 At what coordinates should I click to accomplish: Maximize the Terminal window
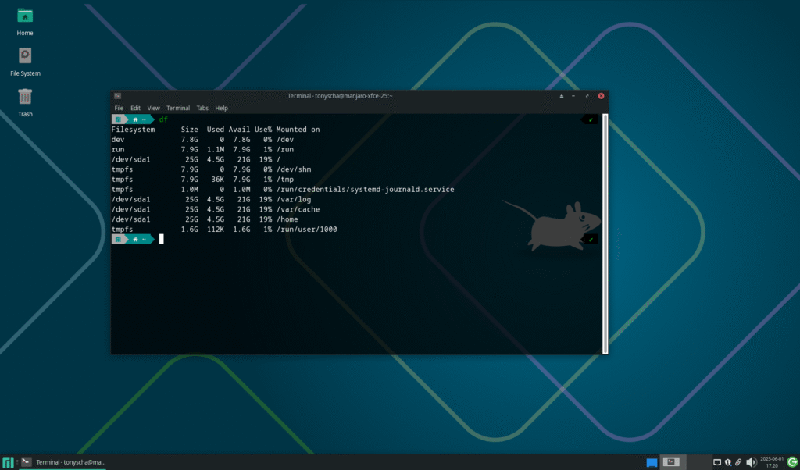[x=587, y=96]
